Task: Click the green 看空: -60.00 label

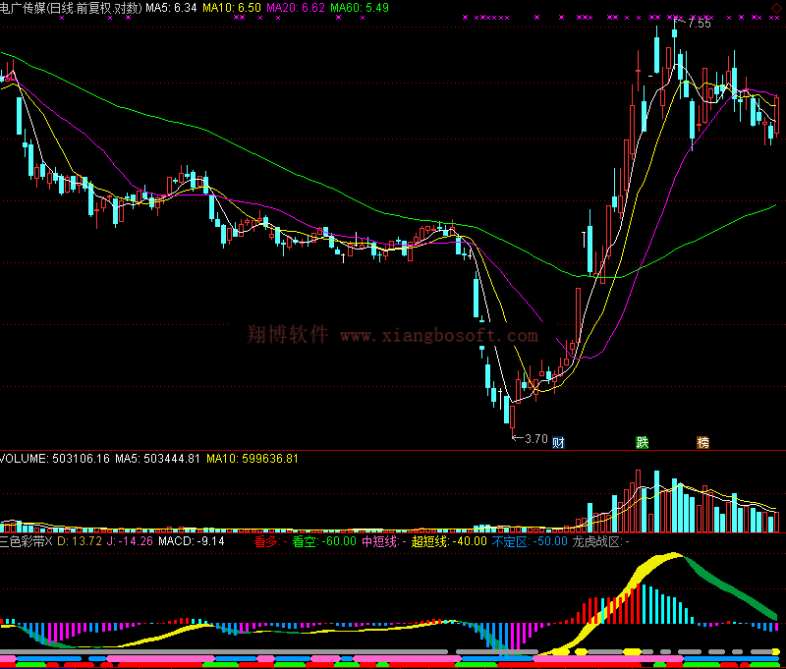Action: [x=324, y=541]
